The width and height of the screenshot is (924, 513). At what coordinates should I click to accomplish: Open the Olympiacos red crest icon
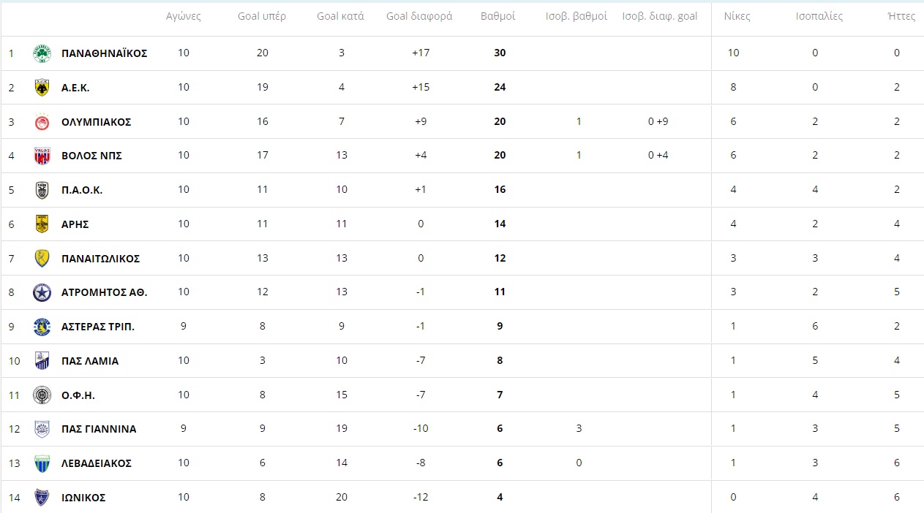coord(42,122)
